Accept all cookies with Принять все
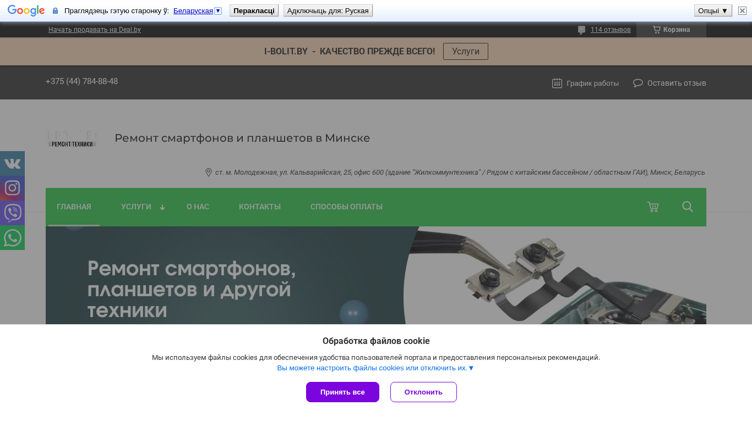Viewport: 752px width, 422px height. pos(342,392)
